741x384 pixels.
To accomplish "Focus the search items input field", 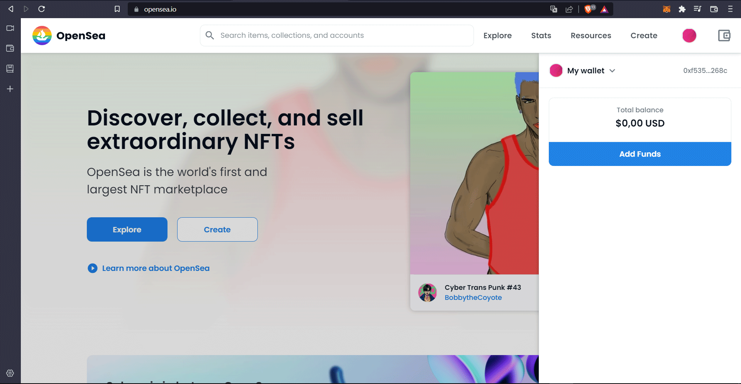I will pos(337,36).
